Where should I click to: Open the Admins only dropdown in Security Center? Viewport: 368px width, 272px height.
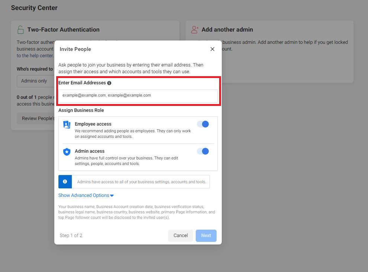35,81
